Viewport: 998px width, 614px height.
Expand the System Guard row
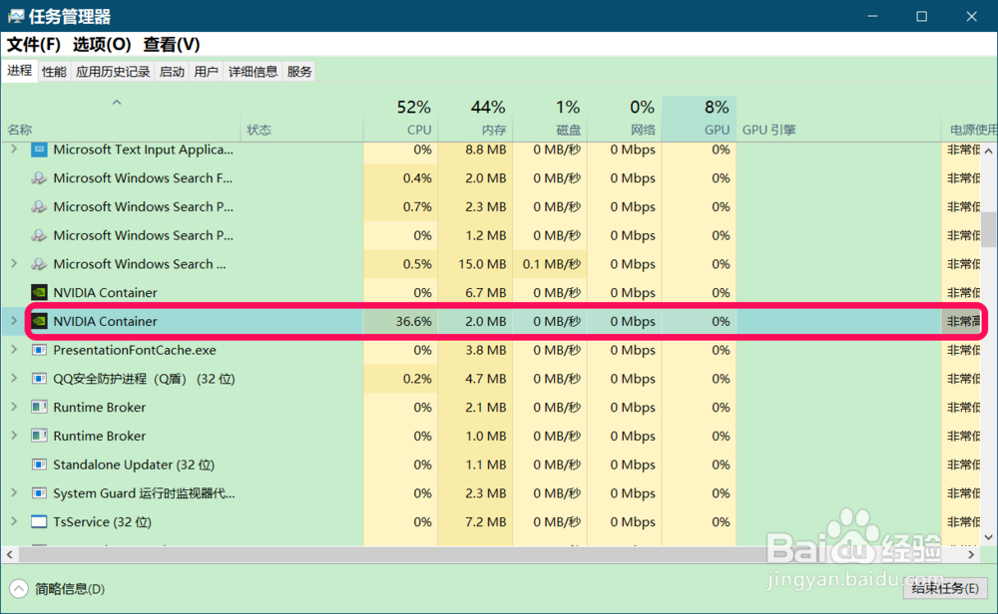[14, 492]
